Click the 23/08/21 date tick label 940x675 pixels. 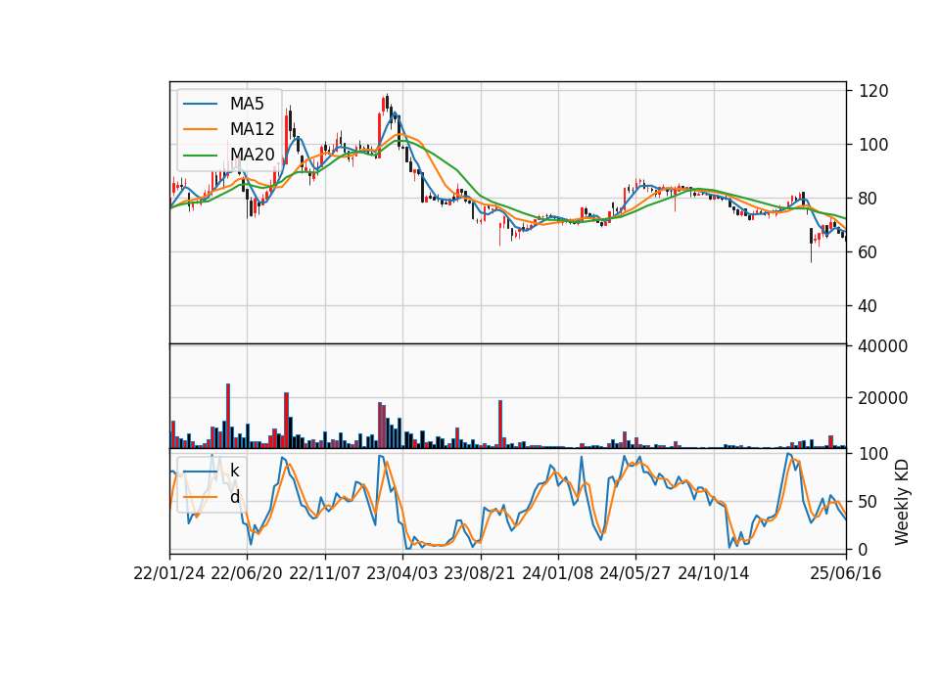tap(480, 574)
